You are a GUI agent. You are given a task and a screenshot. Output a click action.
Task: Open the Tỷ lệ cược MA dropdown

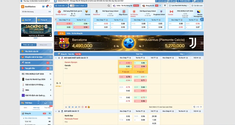click(x=184, y=1)
